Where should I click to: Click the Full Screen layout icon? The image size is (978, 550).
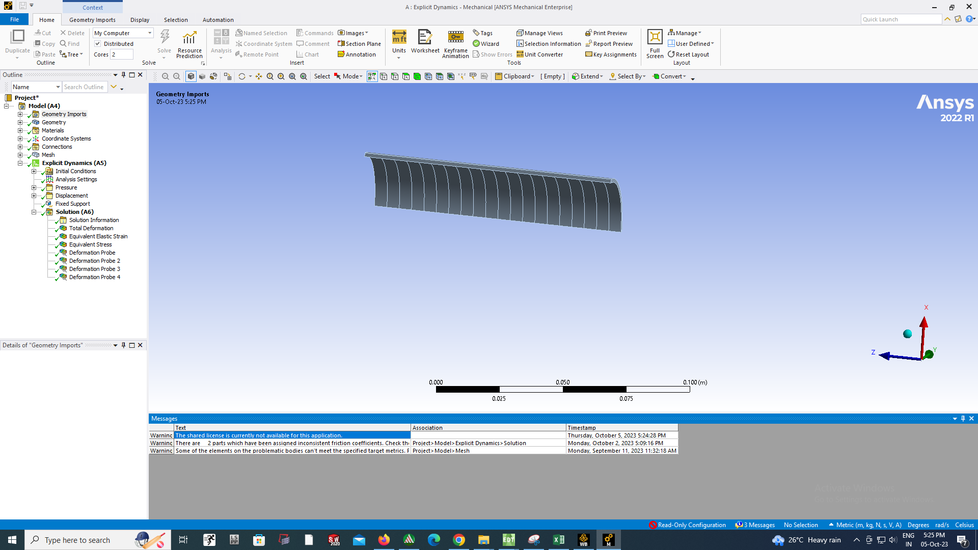[655, 38]
